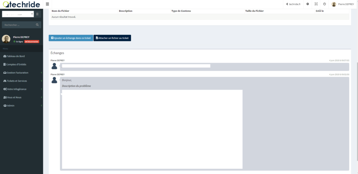Screen dimensions: 358x174
Task: Toggle the hamburger sidebar menu
Action: [x=47, y=4]
